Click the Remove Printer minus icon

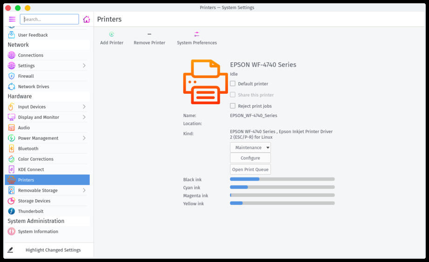[149, 34]
